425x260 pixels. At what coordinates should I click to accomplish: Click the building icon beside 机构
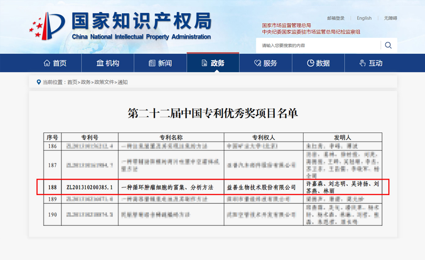coord(100,63)
